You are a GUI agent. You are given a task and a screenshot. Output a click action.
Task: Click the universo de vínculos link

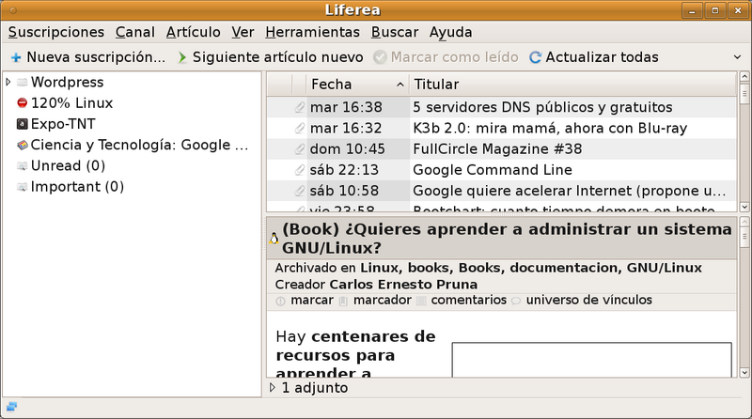(588, 301)
